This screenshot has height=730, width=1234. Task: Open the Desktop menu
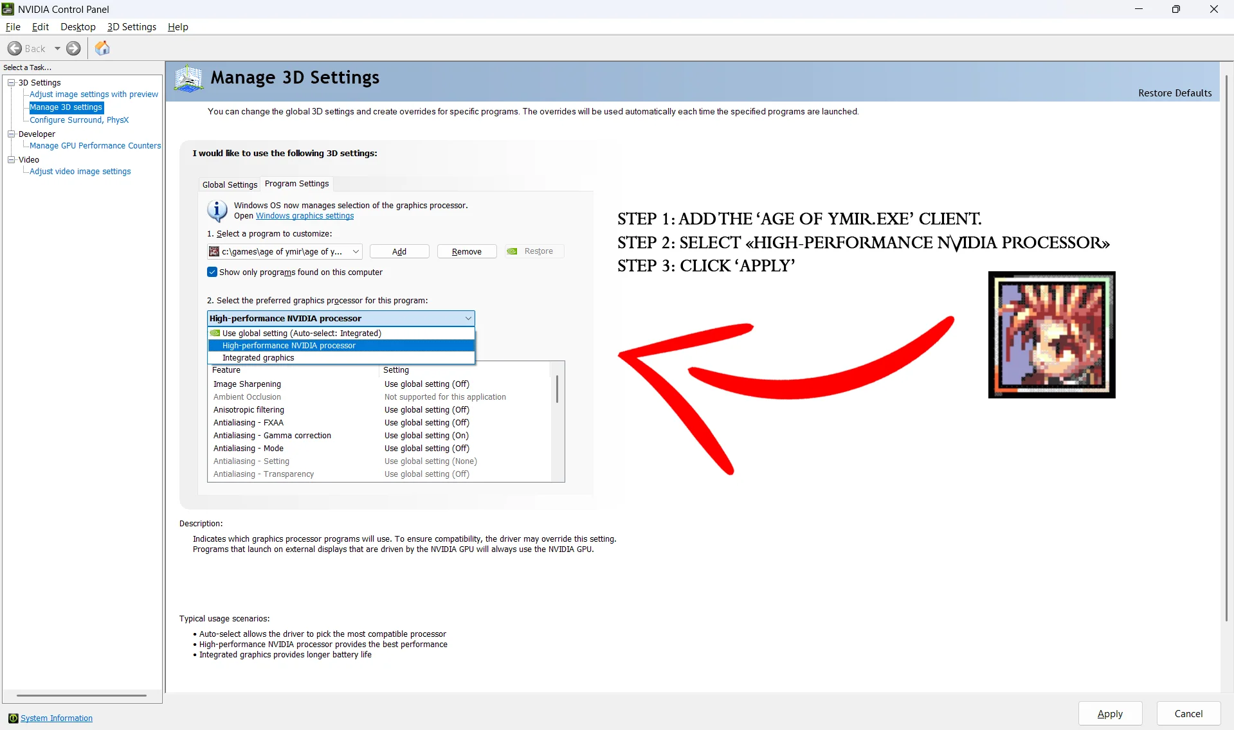(77, 27)
